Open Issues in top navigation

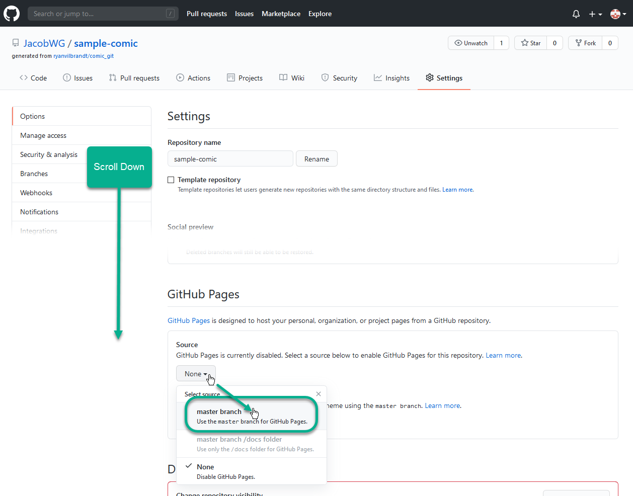coord(244,14)
